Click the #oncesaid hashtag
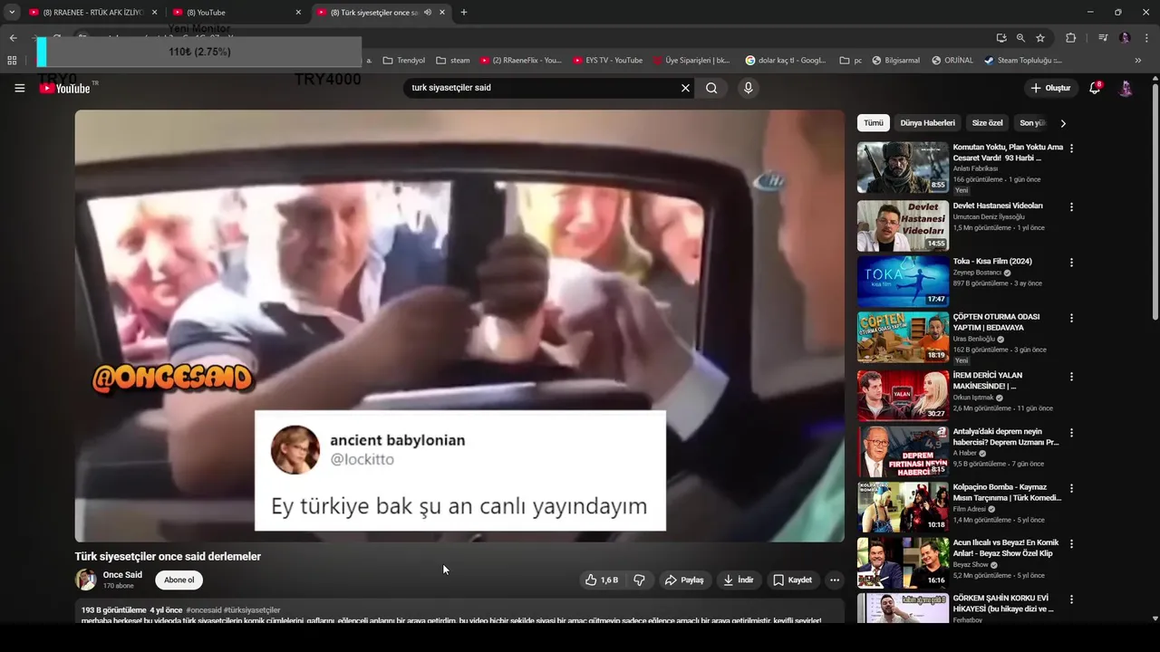The image size is (1160, 652). 204,610
